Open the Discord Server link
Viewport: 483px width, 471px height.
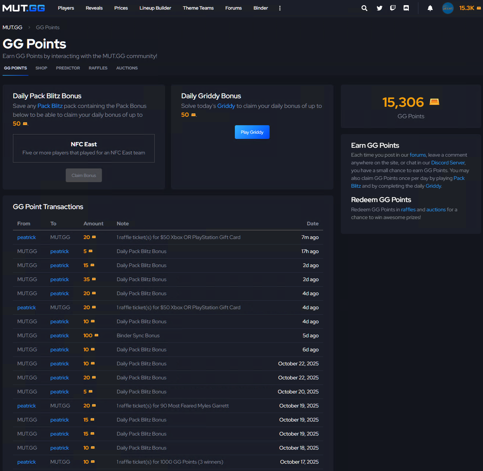[x=448, y=163]
